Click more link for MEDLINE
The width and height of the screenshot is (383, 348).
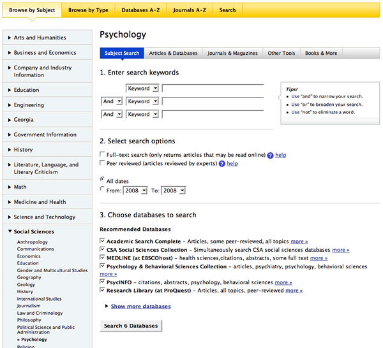319,258
